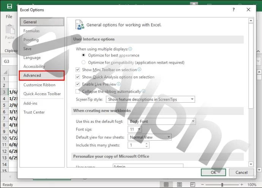
Task: Open the Proofing options category
Action: 42,40
